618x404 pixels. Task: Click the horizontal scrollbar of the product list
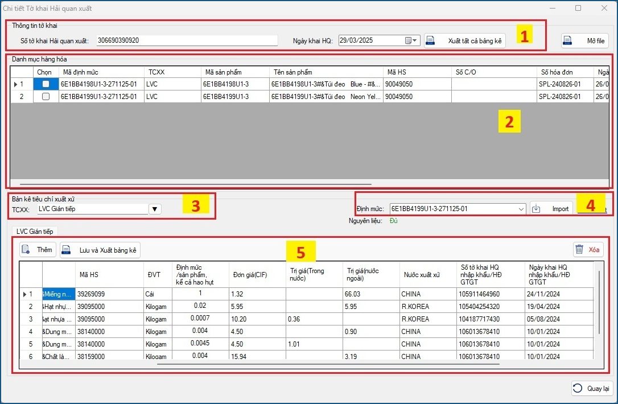pos(195,184)
